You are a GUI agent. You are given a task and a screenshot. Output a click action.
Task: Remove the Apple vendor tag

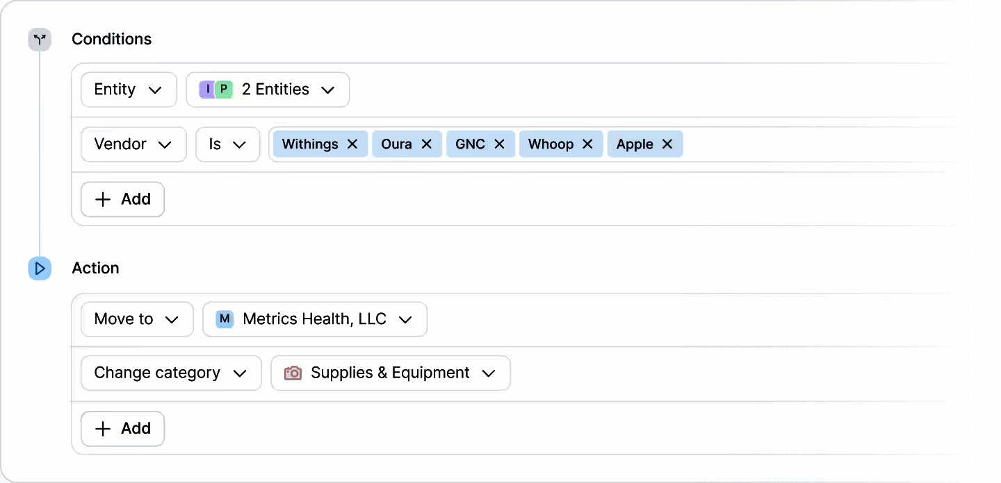point(666,144)
